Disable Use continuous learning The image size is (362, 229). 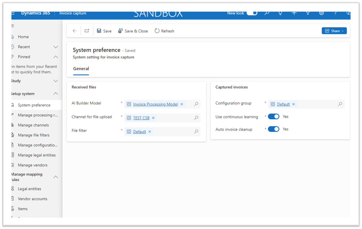point(273,116)
